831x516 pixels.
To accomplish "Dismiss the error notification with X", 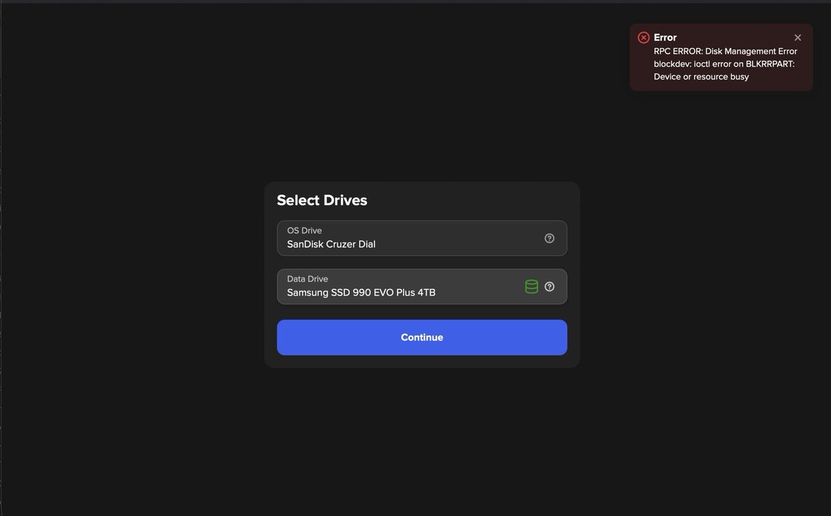I will (x=798, y=37).
